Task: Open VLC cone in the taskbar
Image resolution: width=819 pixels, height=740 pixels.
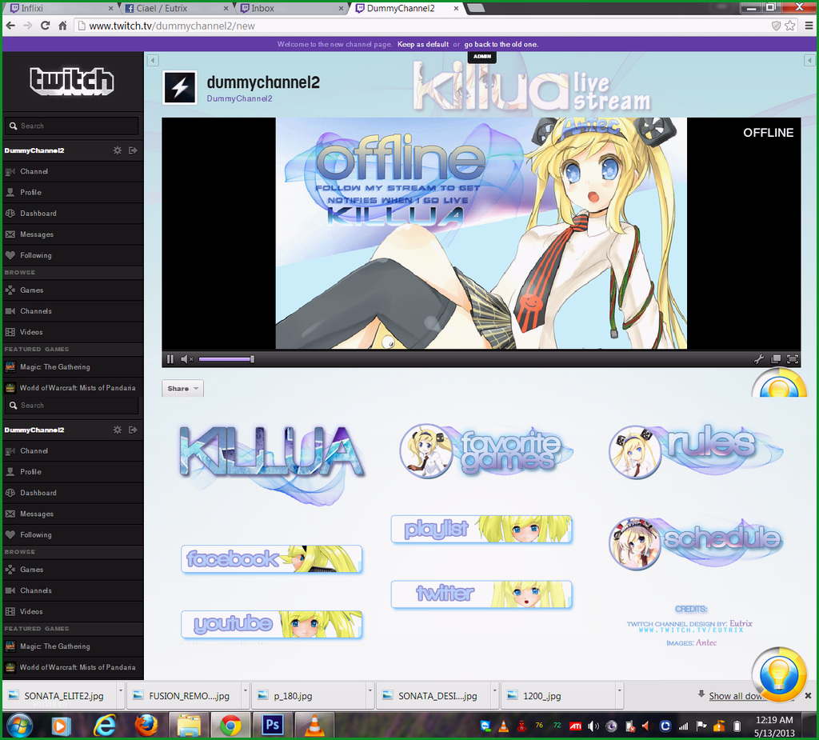Action: tap(314, 726)
